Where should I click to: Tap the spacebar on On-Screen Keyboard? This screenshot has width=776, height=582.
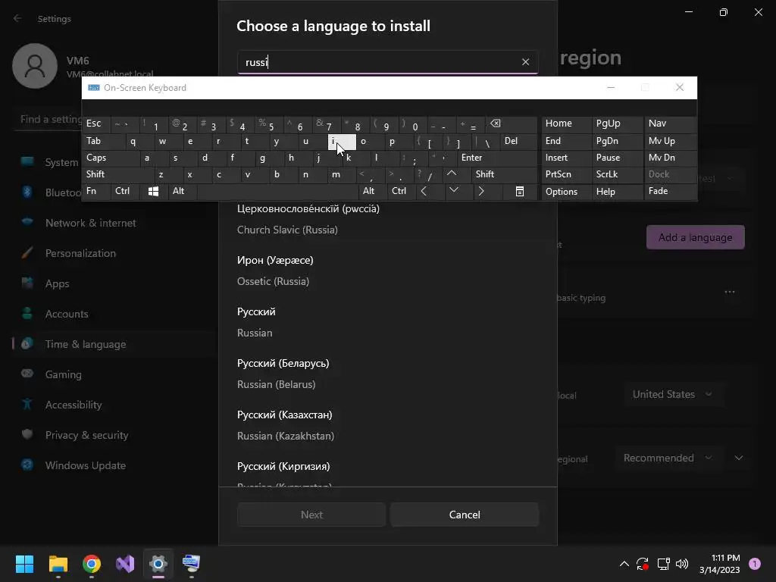(277, 191)
